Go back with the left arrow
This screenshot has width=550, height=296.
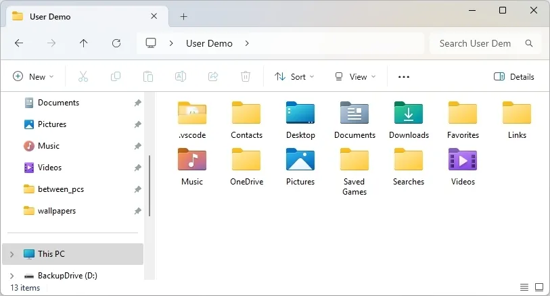point(19,43)
